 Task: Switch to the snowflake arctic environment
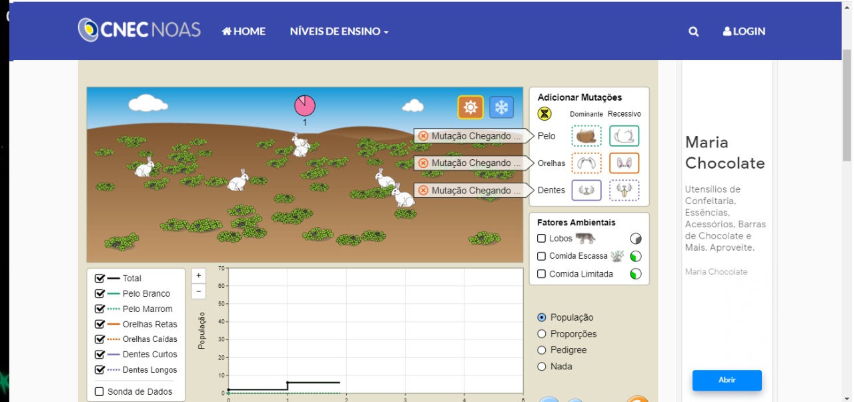pos(501,107)
